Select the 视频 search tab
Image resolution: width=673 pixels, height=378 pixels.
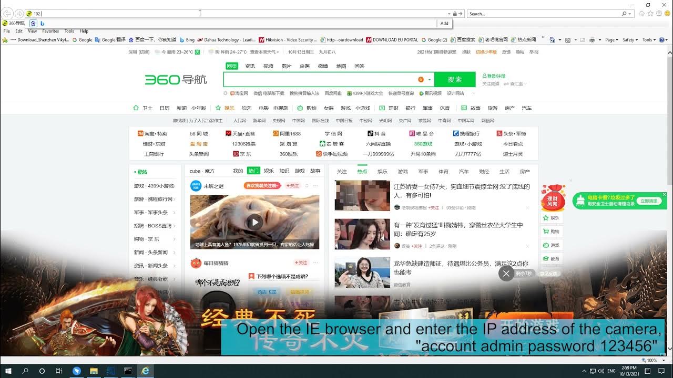pos(268,66)
